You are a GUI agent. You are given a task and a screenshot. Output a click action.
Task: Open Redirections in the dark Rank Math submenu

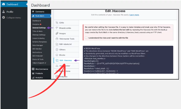click(x=37, y=52)
